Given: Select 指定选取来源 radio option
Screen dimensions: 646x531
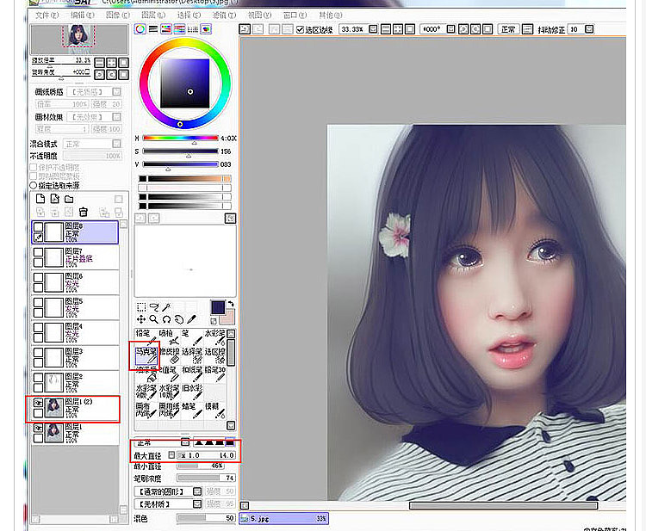Looking at the screenshot, I should (34, 186).
